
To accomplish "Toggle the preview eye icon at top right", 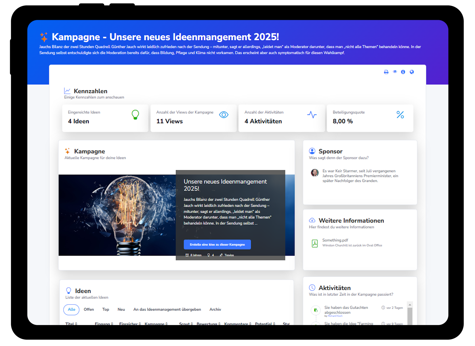I will click(x=395, y=72).
